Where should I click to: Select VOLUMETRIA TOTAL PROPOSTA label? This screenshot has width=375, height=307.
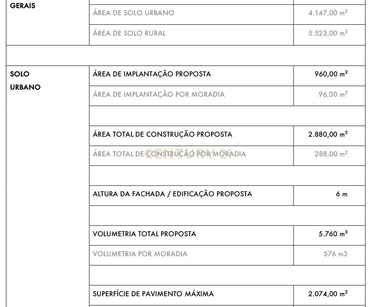click(144, 234)
